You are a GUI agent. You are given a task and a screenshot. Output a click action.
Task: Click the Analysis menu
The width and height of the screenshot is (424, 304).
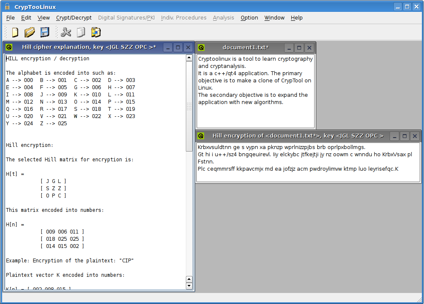(x=223, y=18)
